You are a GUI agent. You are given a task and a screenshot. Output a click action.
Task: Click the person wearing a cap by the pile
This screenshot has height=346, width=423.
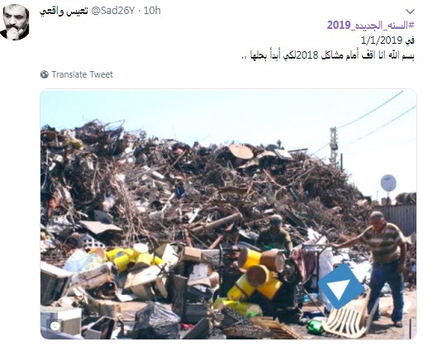pos(275,233)
